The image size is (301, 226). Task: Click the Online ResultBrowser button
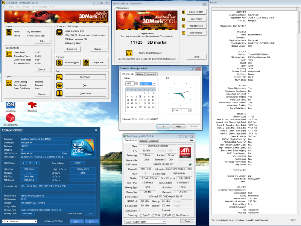pyautogui.click(x=150, y=53)
